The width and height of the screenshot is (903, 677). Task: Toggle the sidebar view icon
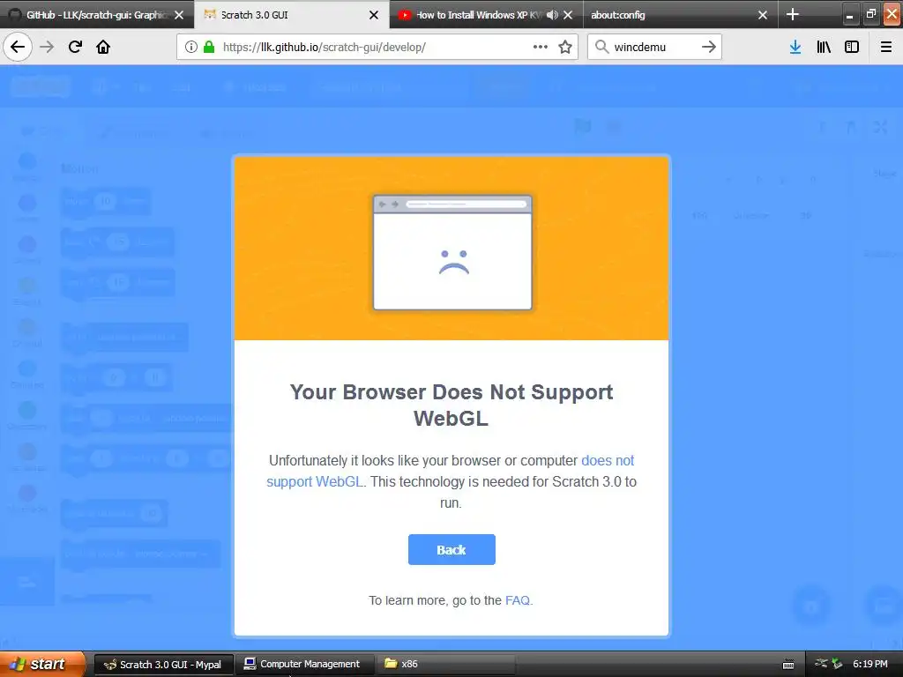coord(852,48)
